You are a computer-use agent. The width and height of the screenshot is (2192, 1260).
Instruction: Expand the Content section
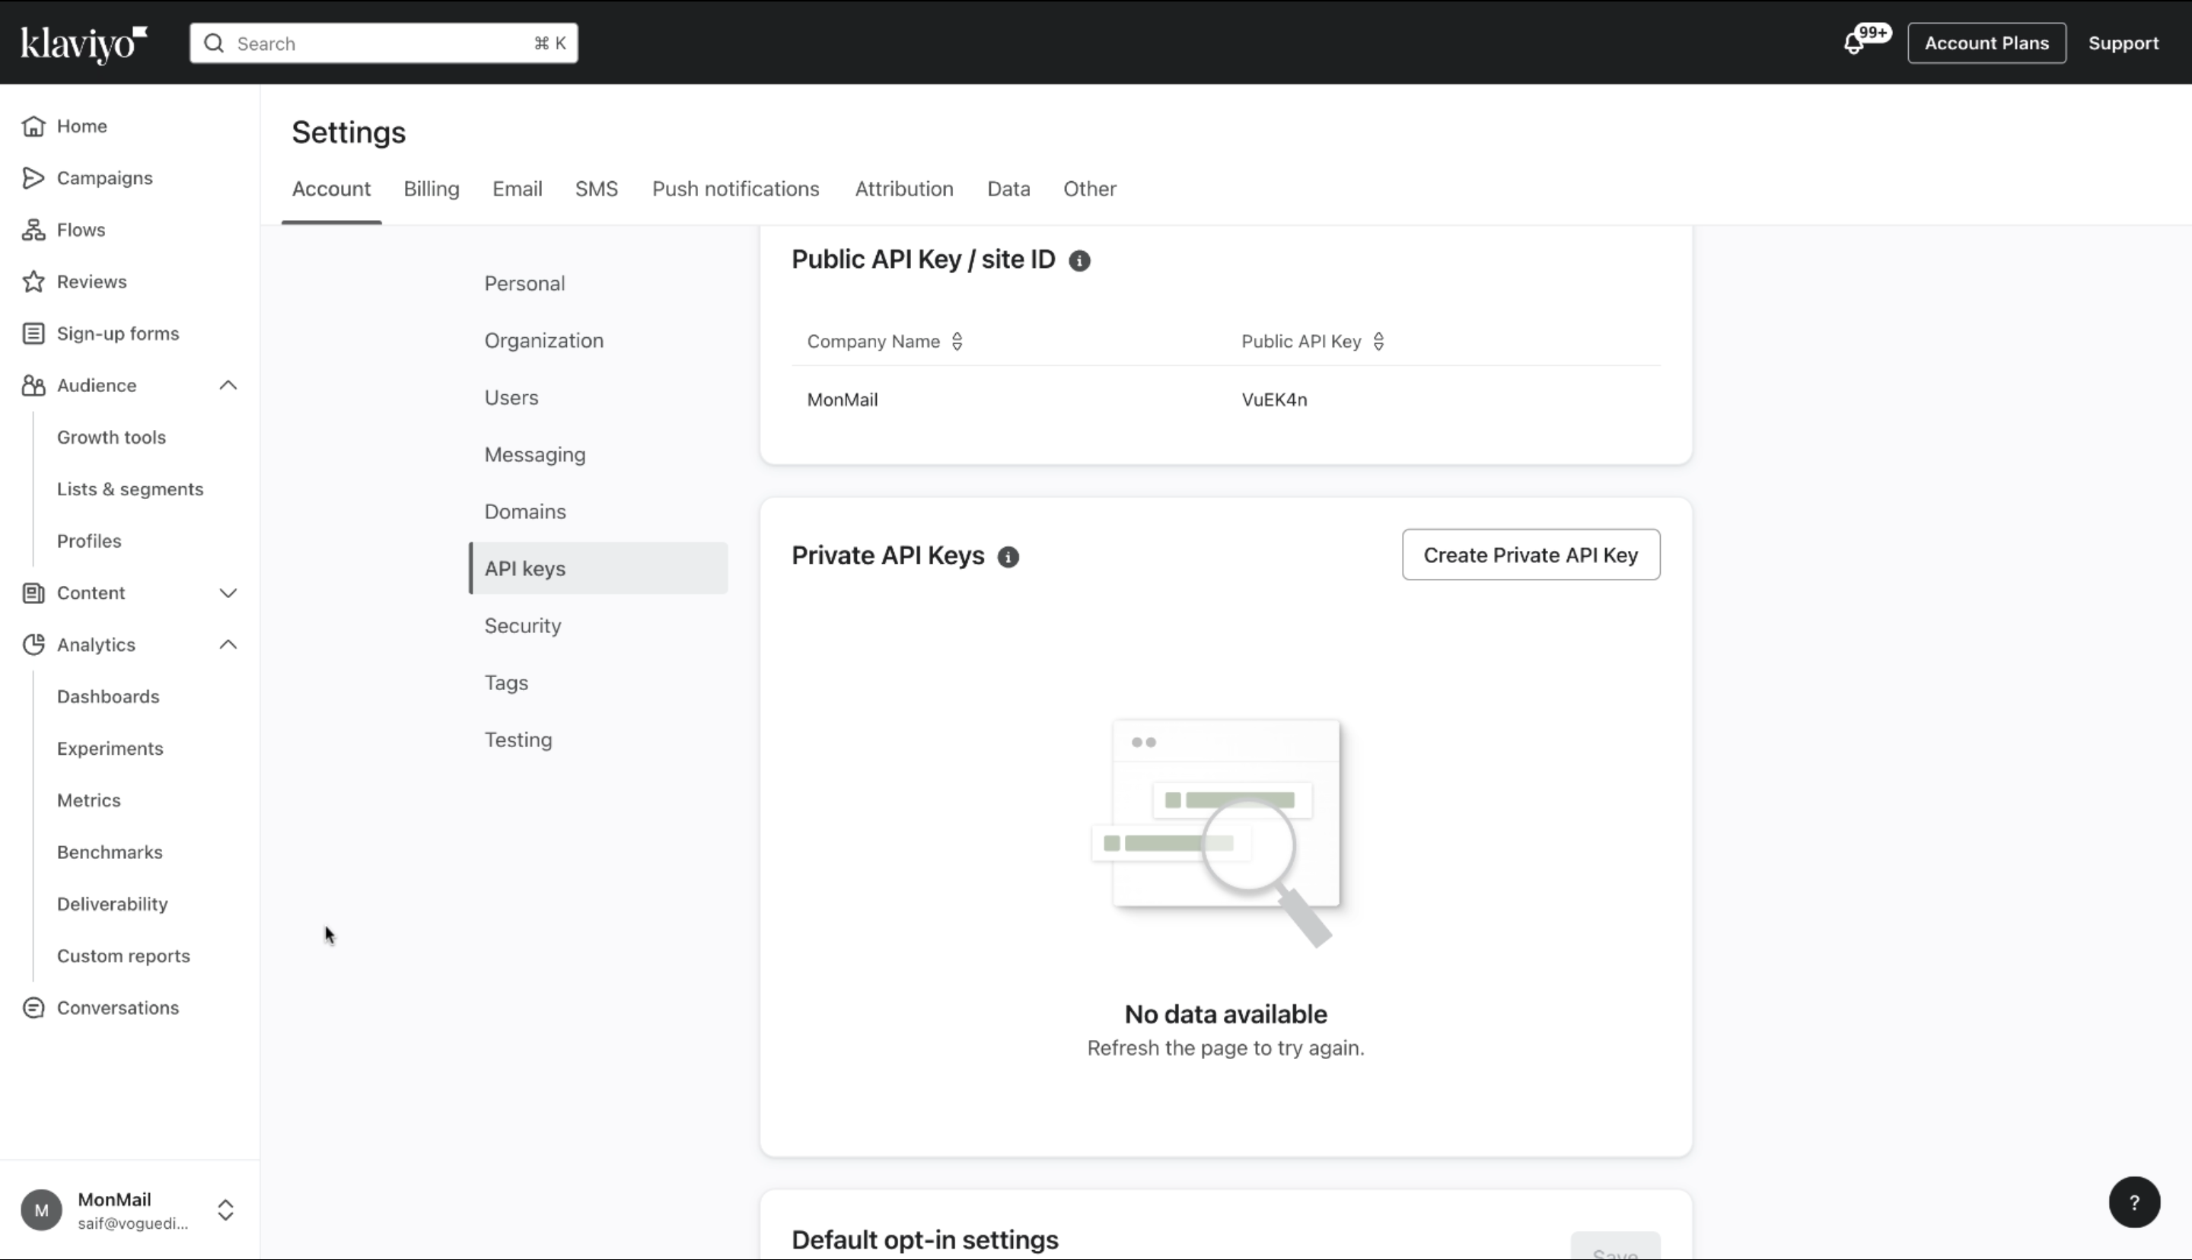228,593
